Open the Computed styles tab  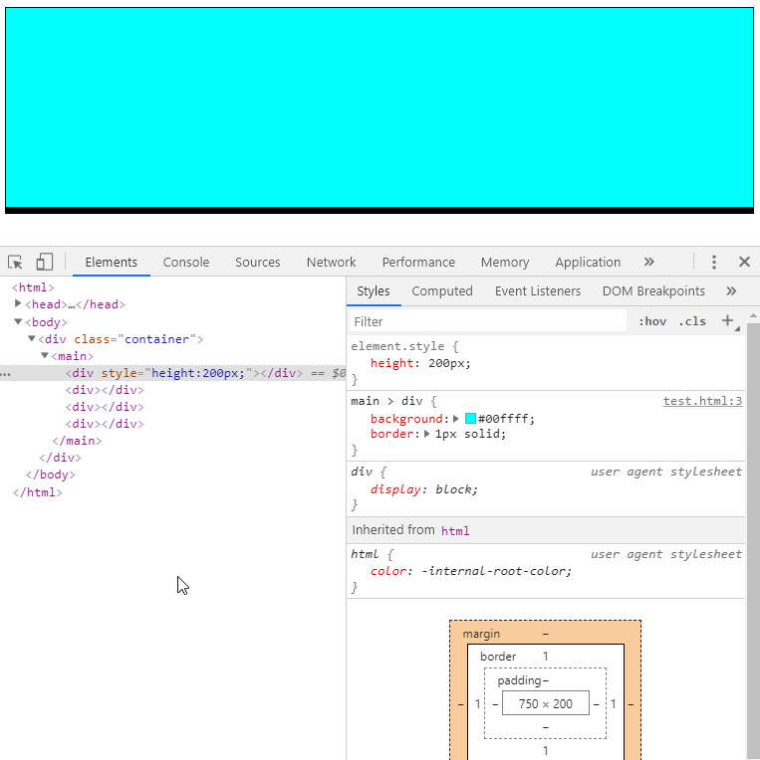click(x=442, y=290)
